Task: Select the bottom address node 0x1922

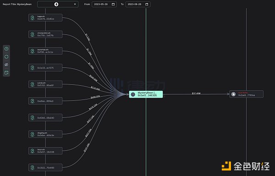Action: pos(45,168)
